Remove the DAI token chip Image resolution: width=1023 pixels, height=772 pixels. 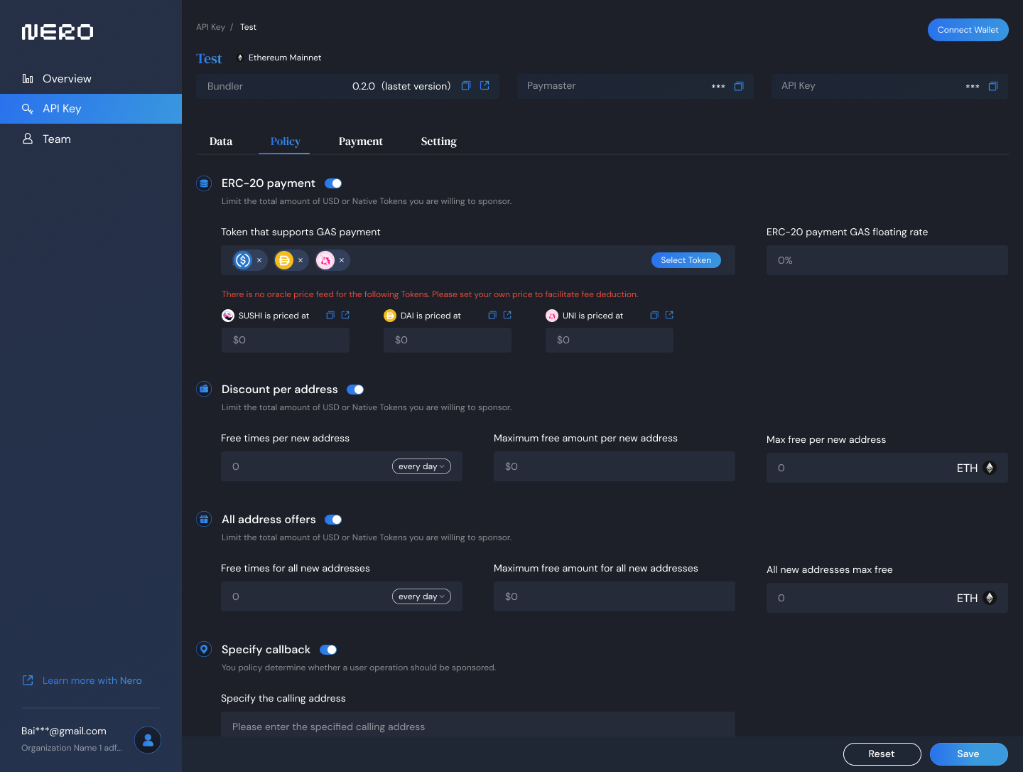[301, 260]
